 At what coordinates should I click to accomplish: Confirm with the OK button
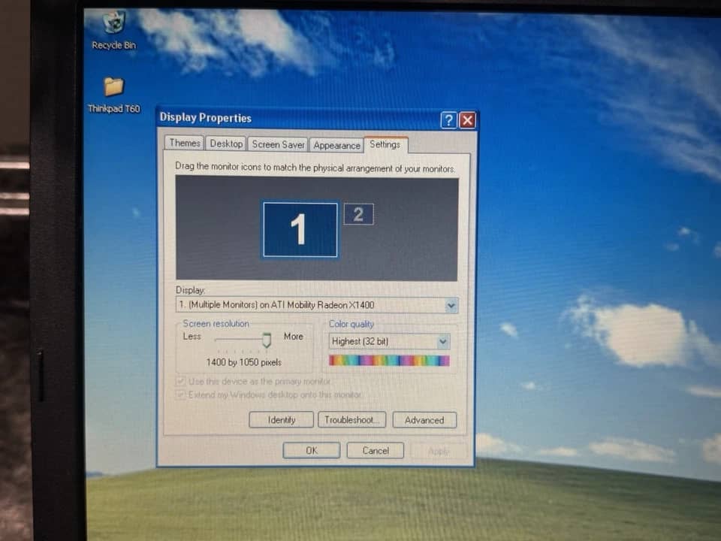(311, 450)
